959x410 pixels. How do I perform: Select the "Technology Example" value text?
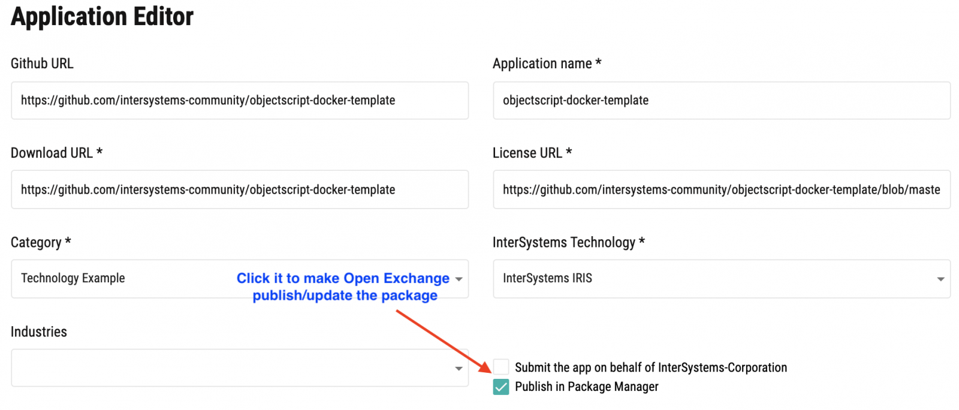tap(73, 278)
